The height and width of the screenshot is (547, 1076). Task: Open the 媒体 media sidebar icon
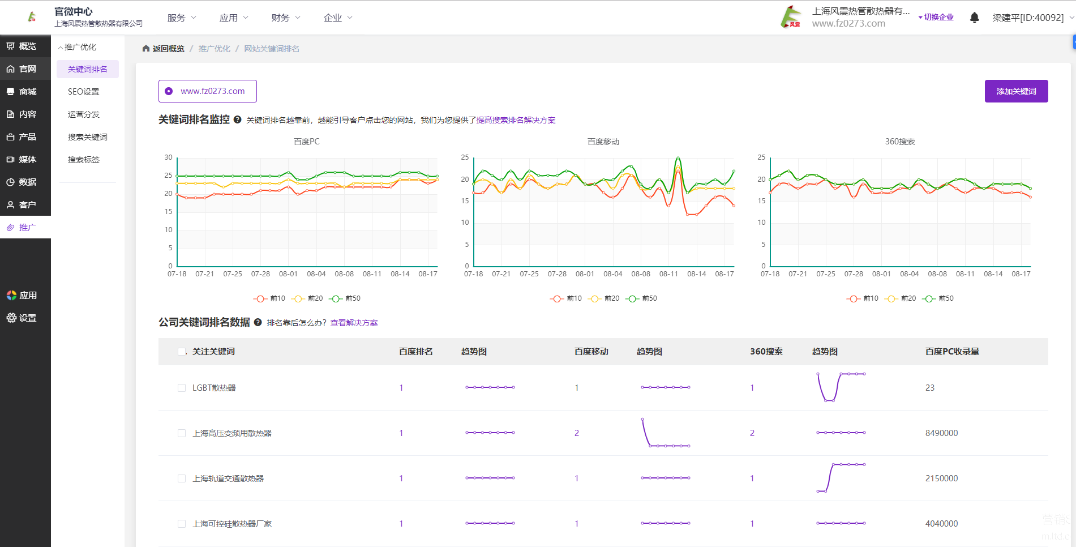[x=11, y=159]
